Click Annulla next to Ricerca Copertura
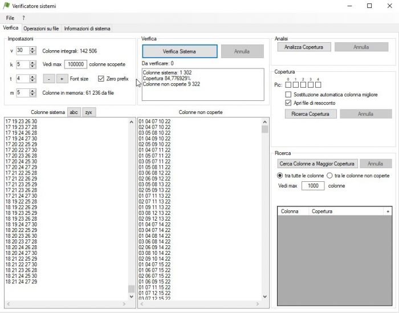Image resolution: width=399 pixels, height=313 pixels. pyautogui.click(x=366, y=114)
